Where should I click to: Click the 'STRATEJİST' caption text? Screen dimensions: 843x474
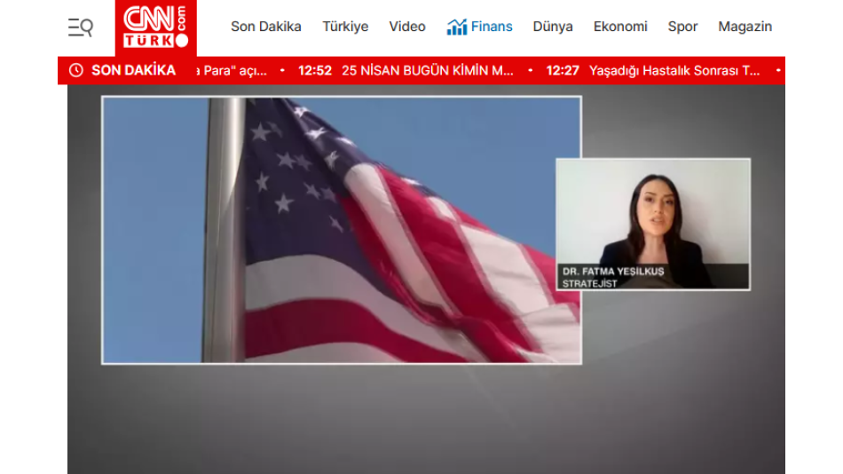coord(590,283)
